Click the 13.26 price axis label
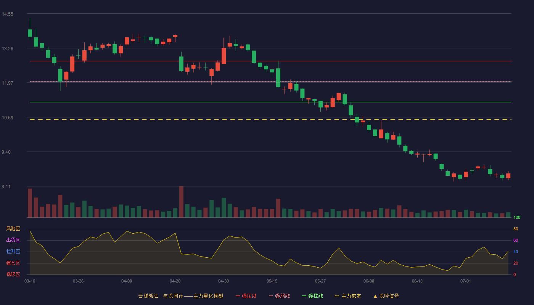Screen dimensions: 534x305 pyautogui.click(x=8, y=48)
